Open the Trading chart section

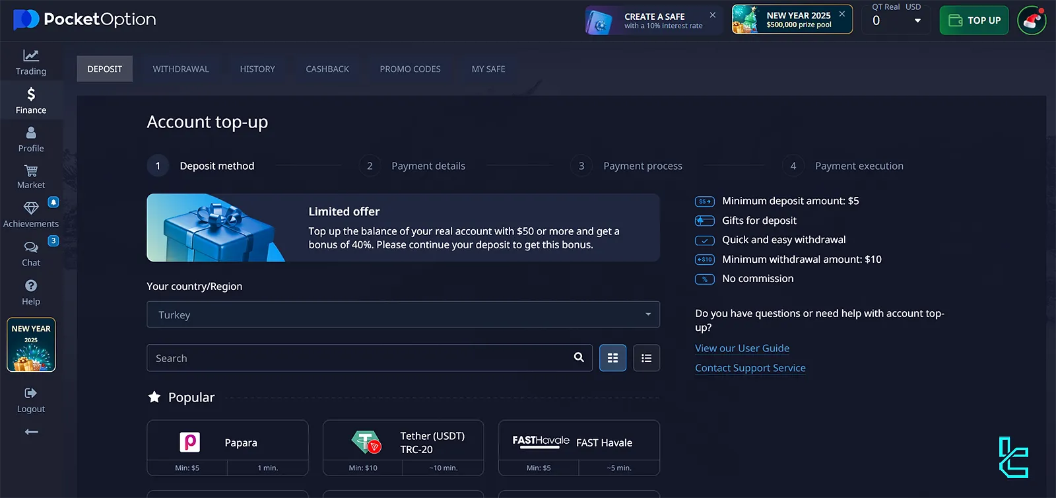pos(31,63)
